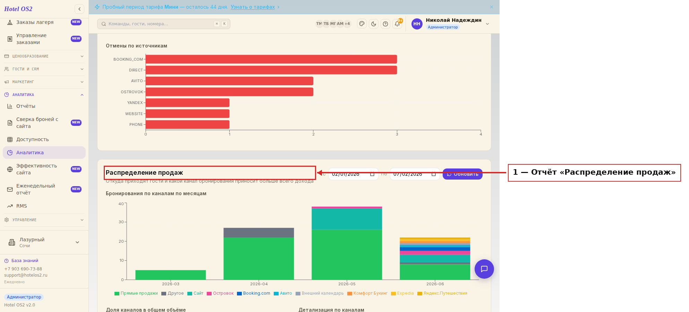Toggle dark mode moon icon
The width and height of the screenshot is (689, 312).
pyautogui.click(x=374, y=24)
